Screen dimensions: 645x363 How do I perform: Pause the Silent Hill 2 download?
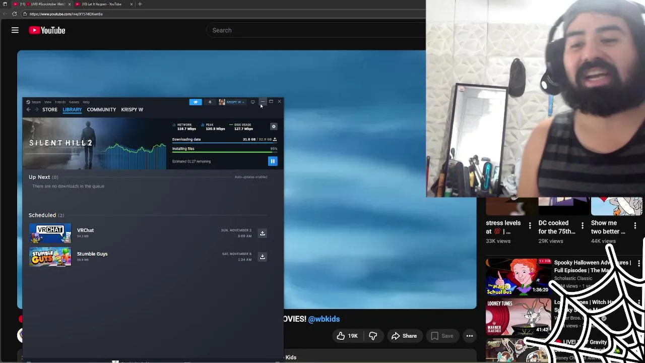tap(273, 161)
